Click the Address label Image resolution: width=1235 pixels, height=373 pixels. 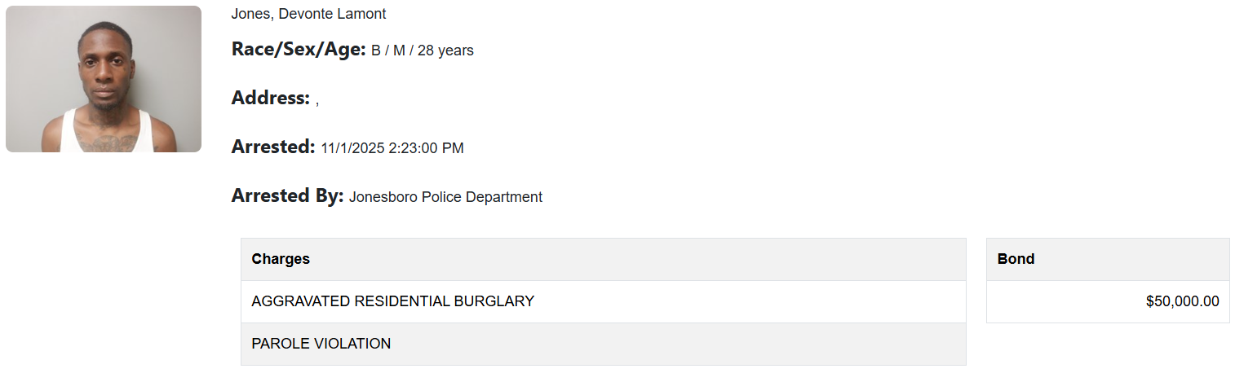tap(271, 99)
